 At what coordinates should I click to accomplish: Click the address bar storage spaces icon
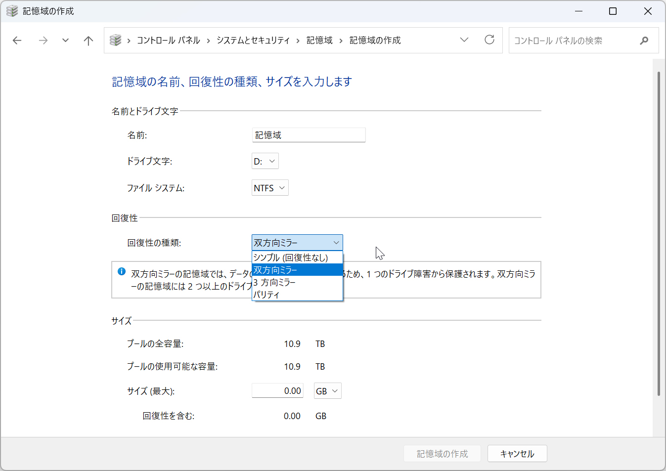pyautogui.click(x=116, y=40)
